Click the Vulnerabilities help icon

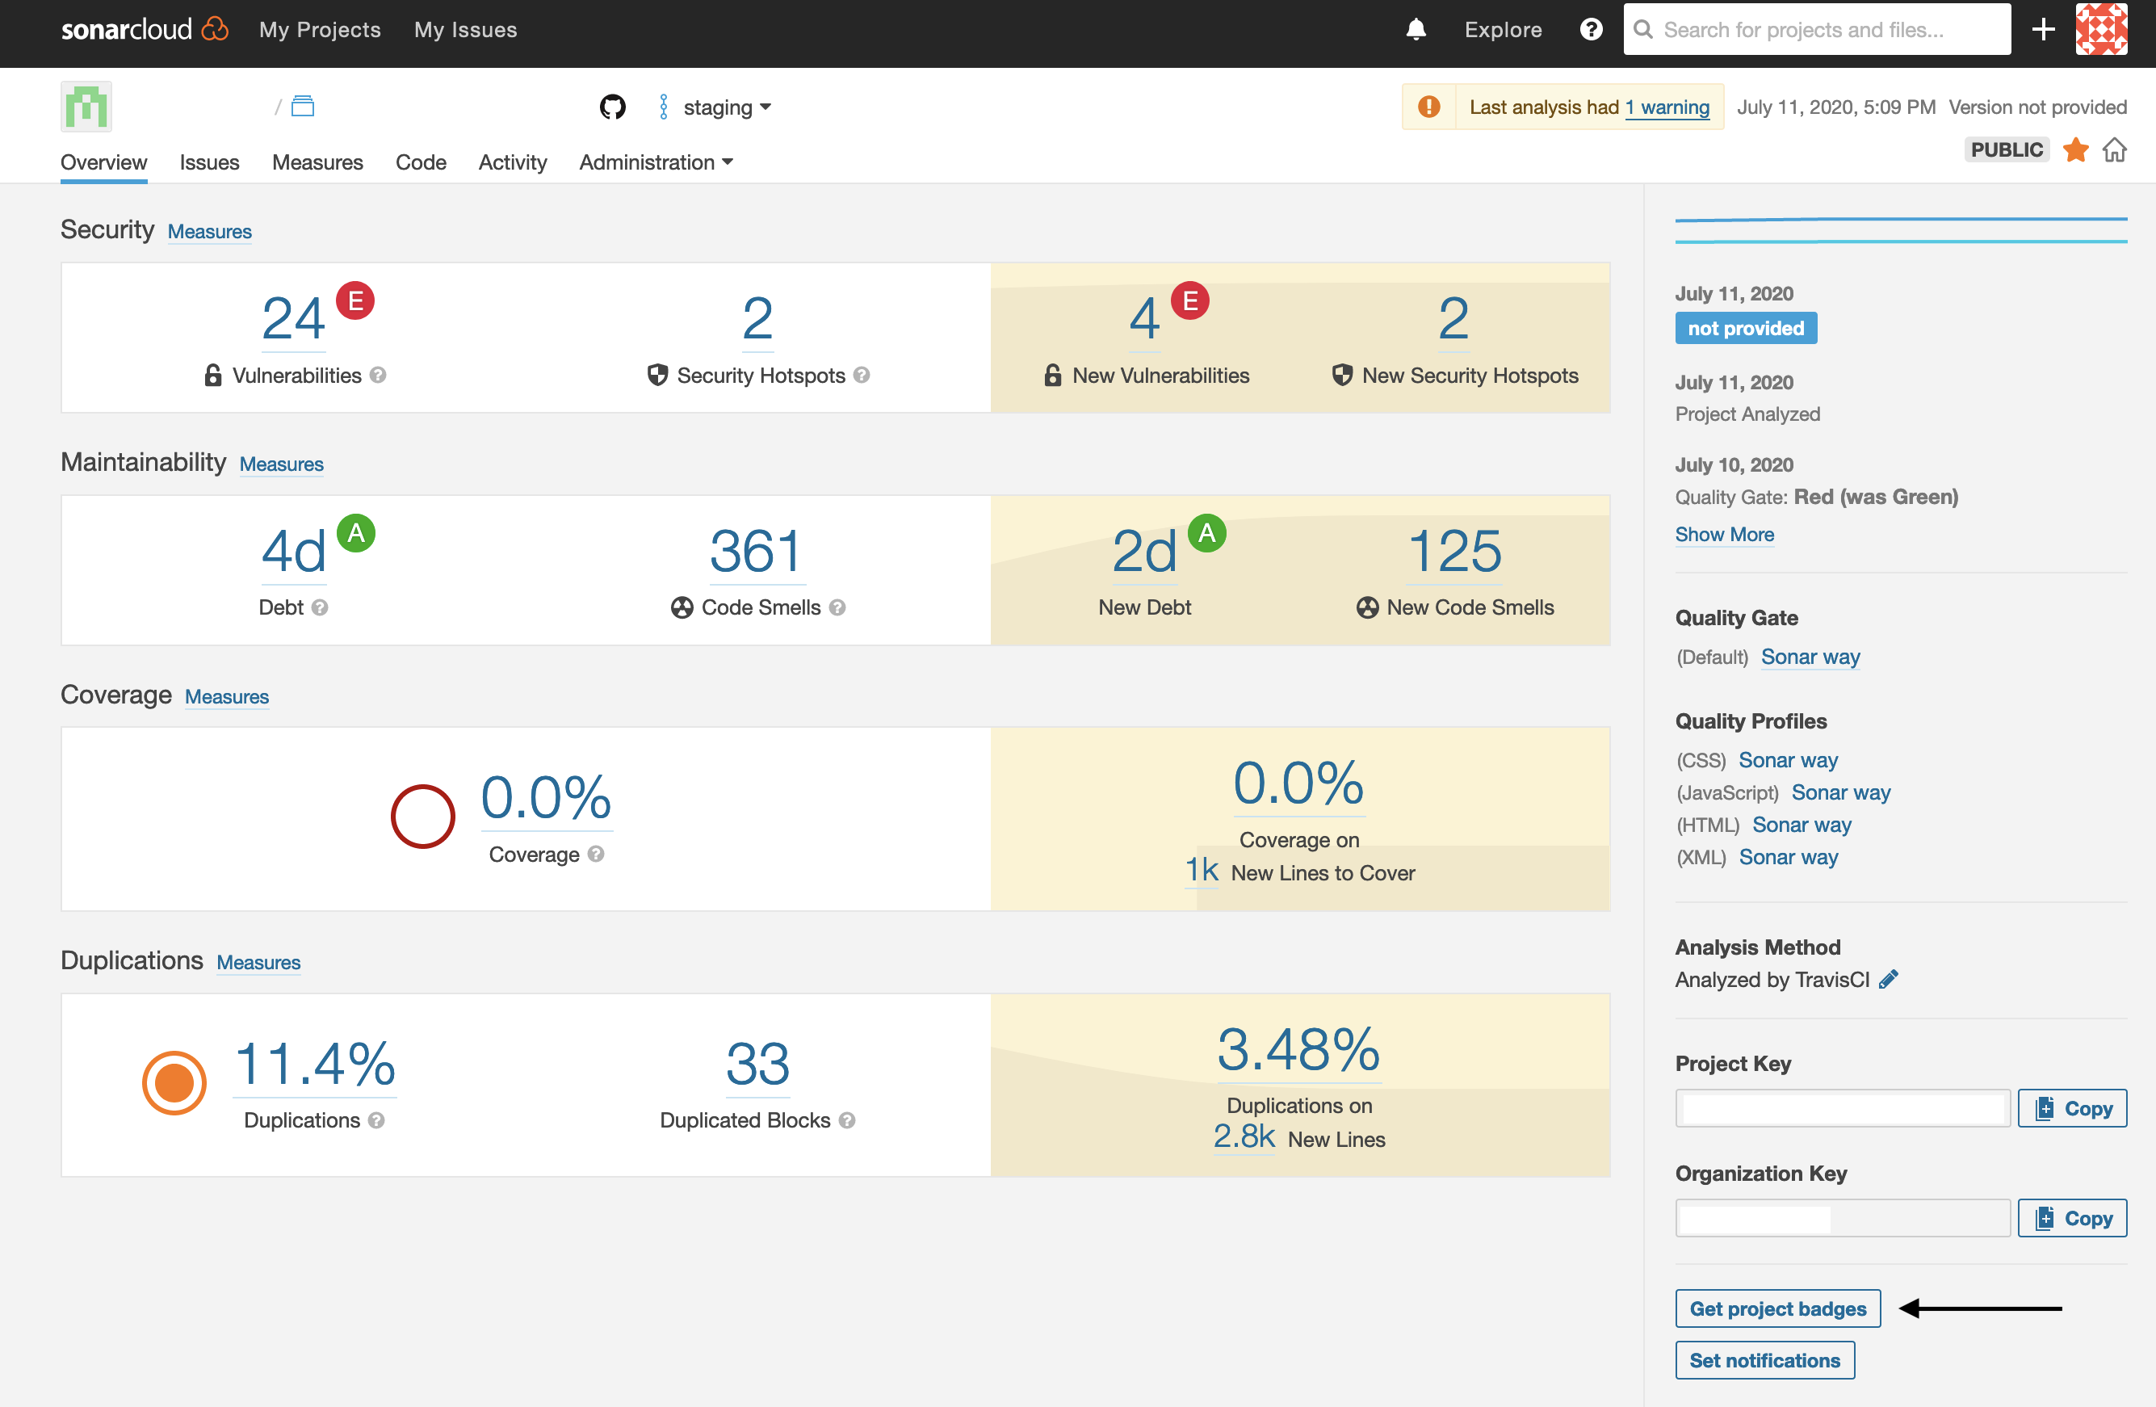coord(379,375)
